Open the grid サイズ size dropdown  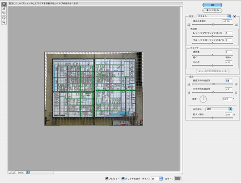[157, 179]
